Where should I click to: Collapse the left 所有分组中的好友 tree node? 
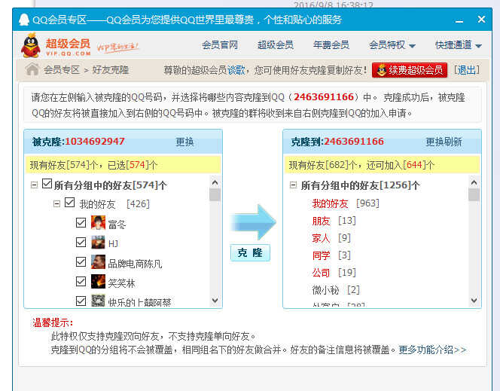tap(34, 185)
